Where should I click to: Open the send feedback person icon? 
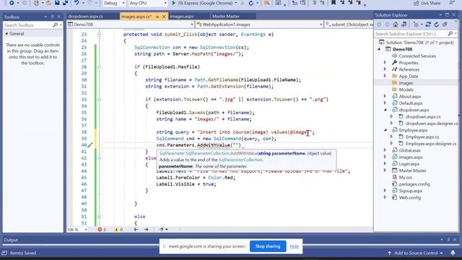pyautogui.click(x=452, y=3)
